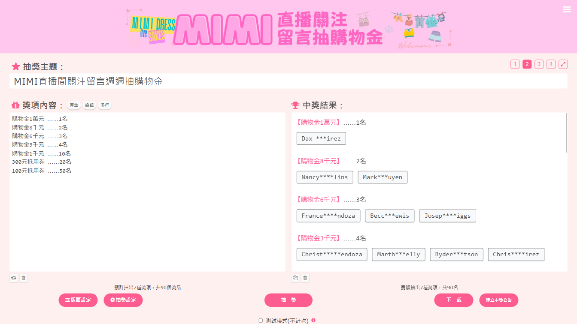Switch to layout page 1
Image resolution: width=577 pixels, height=324 pixels.
point(515,64)
